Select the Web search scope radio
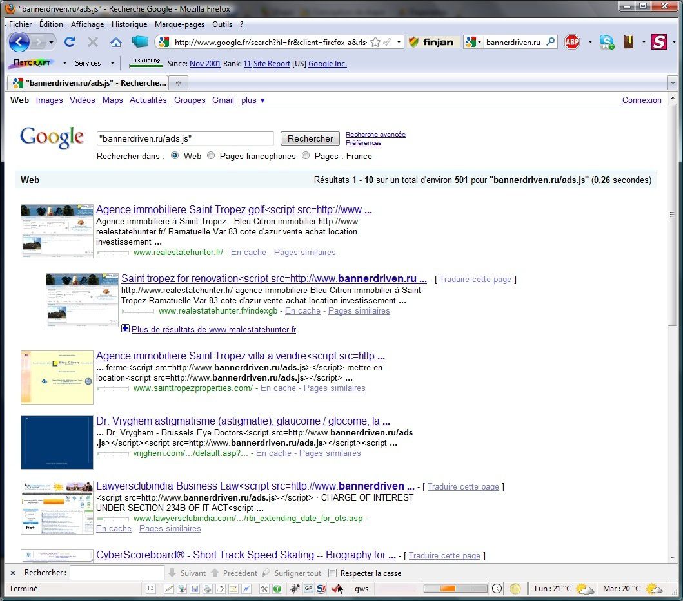683x601 pixels. point(175,155)
